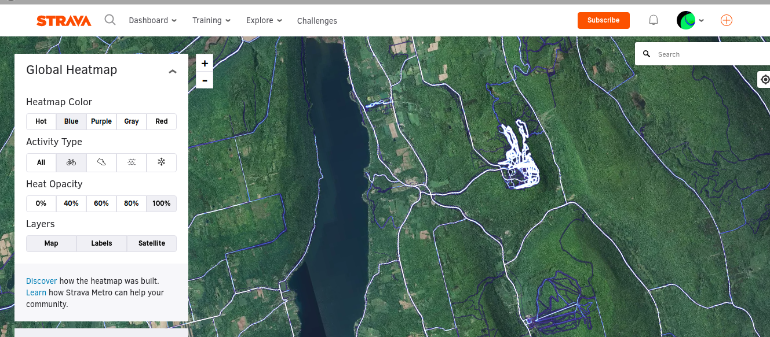Select the All activity type option

click(41, 162)
